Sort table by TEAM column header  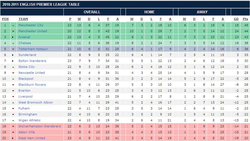23,19
